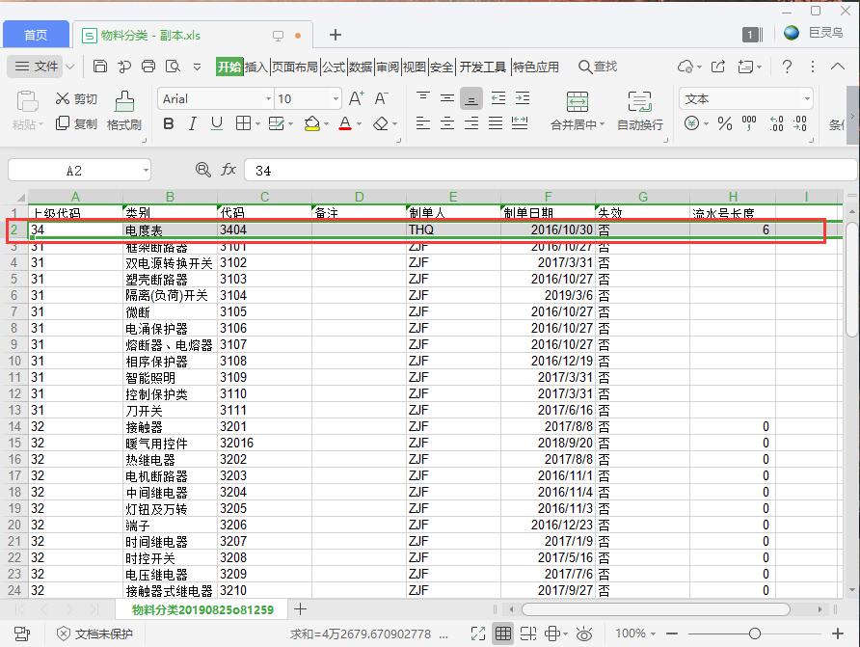This screenshot has height=647, width=860.
Task: Open the number format (文本) dropdown
Action: pos(807,98)
